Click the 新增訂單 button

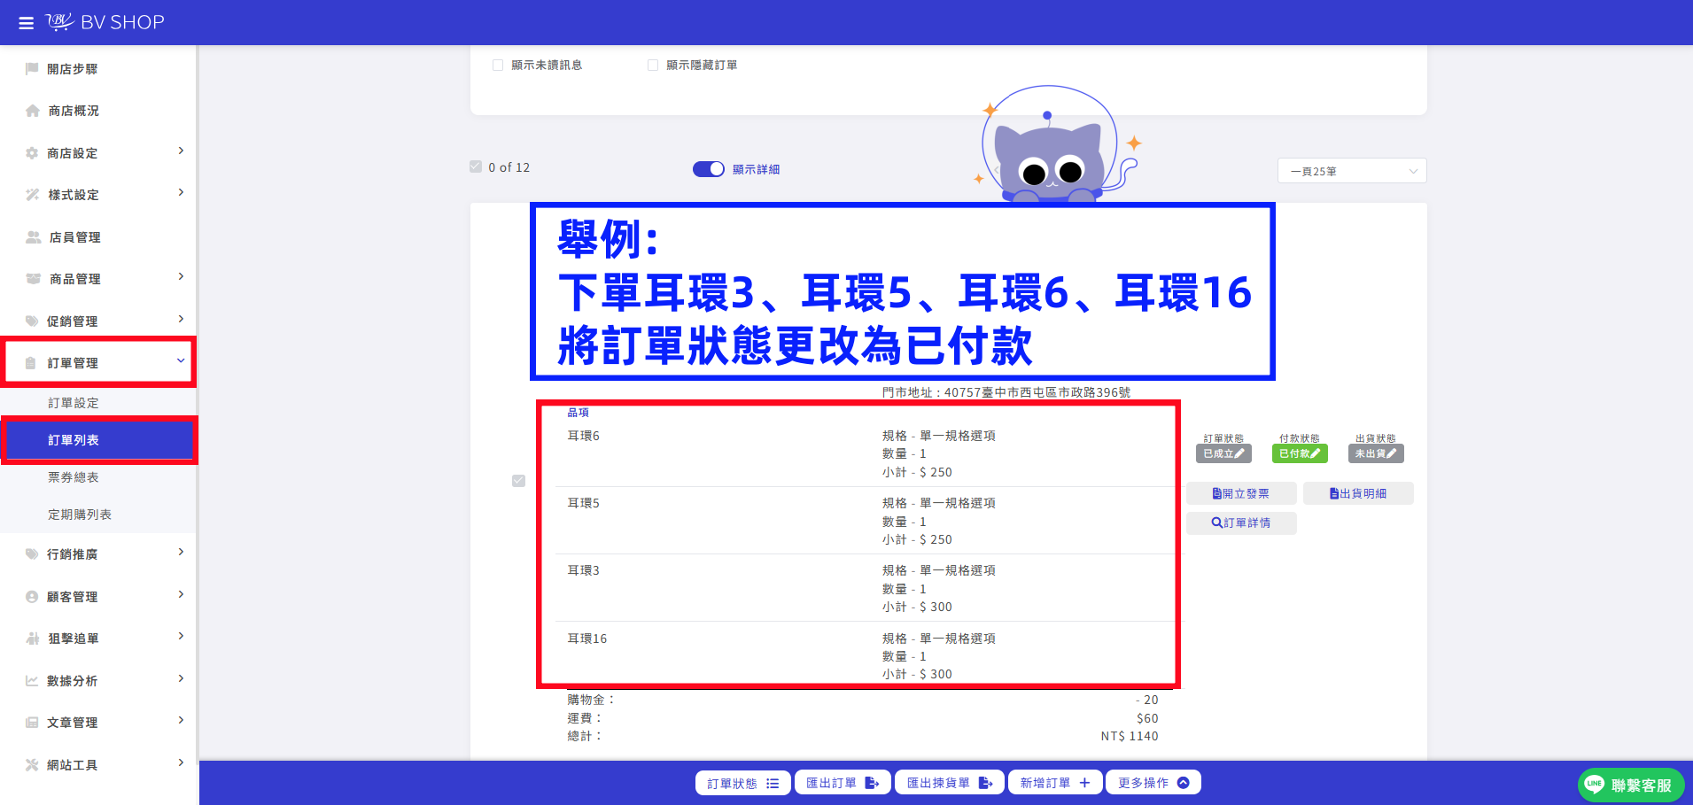[x=1055, y=783]
